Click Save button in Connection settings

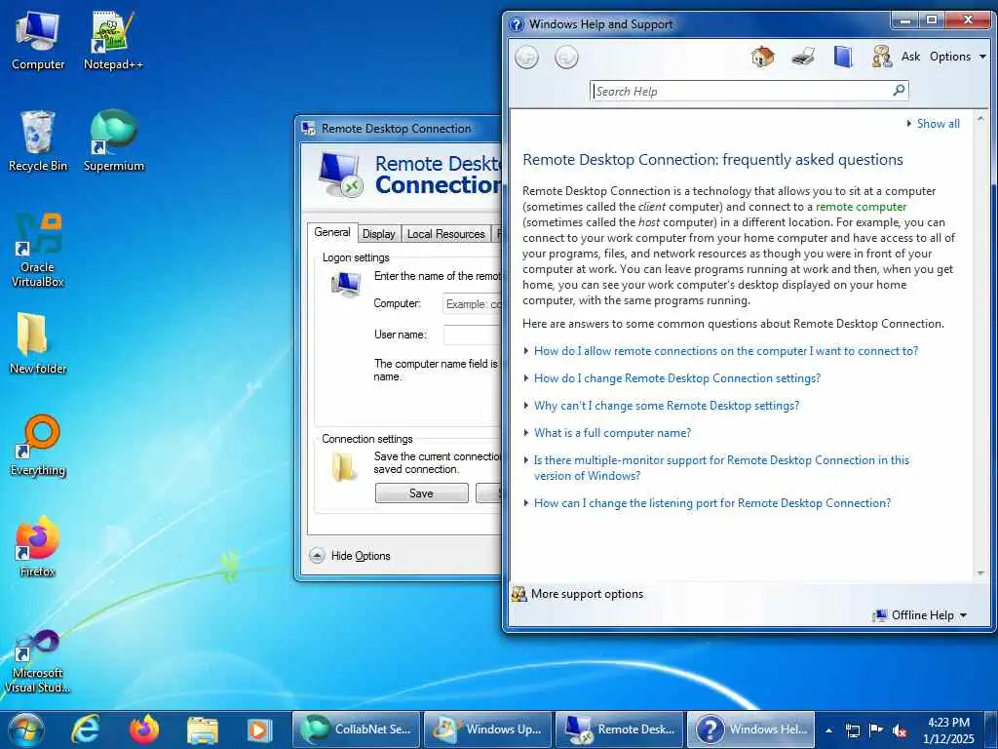coord(421,493)
